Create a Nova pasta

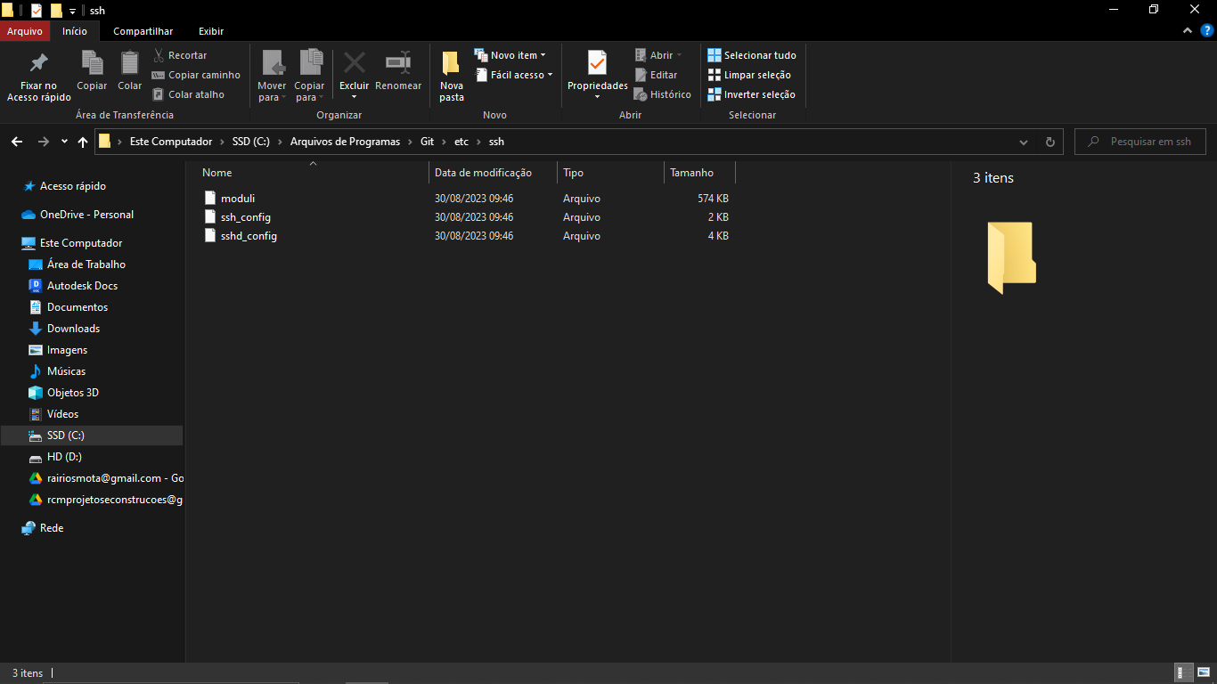(x=452, y=77)
